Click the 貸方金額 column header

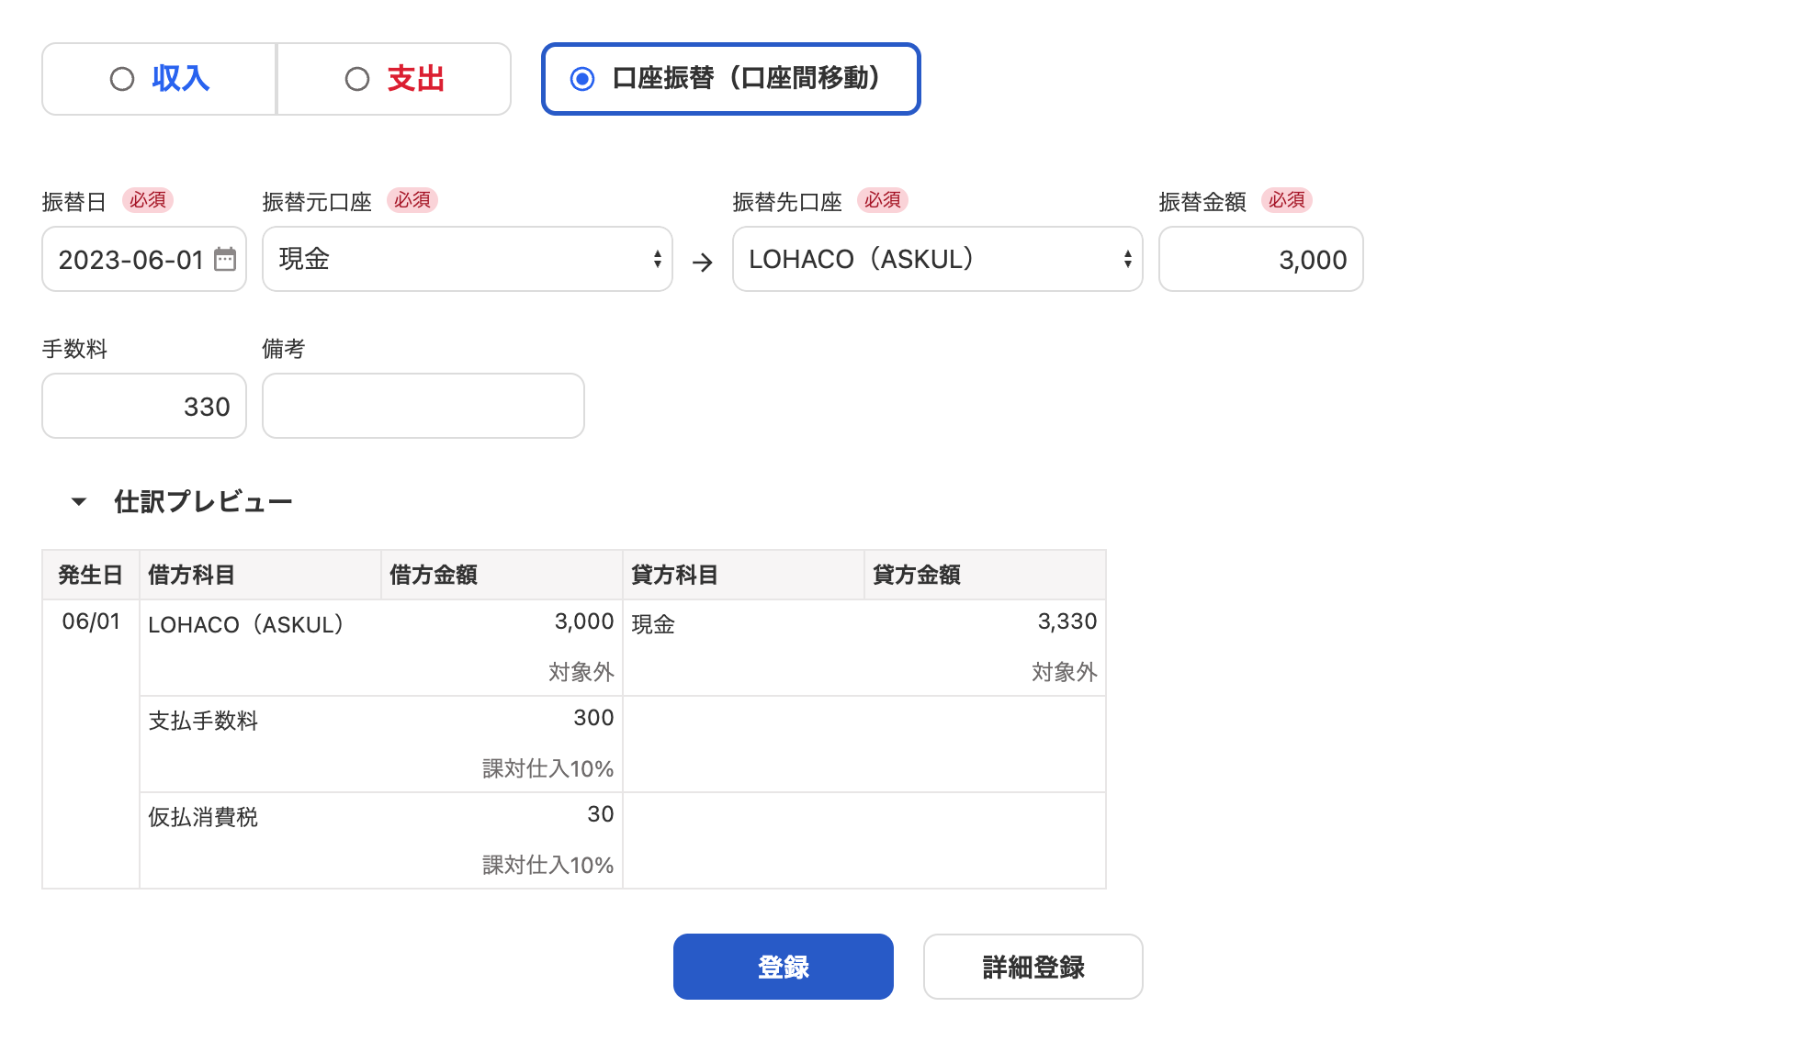click(x=985, y=575)
